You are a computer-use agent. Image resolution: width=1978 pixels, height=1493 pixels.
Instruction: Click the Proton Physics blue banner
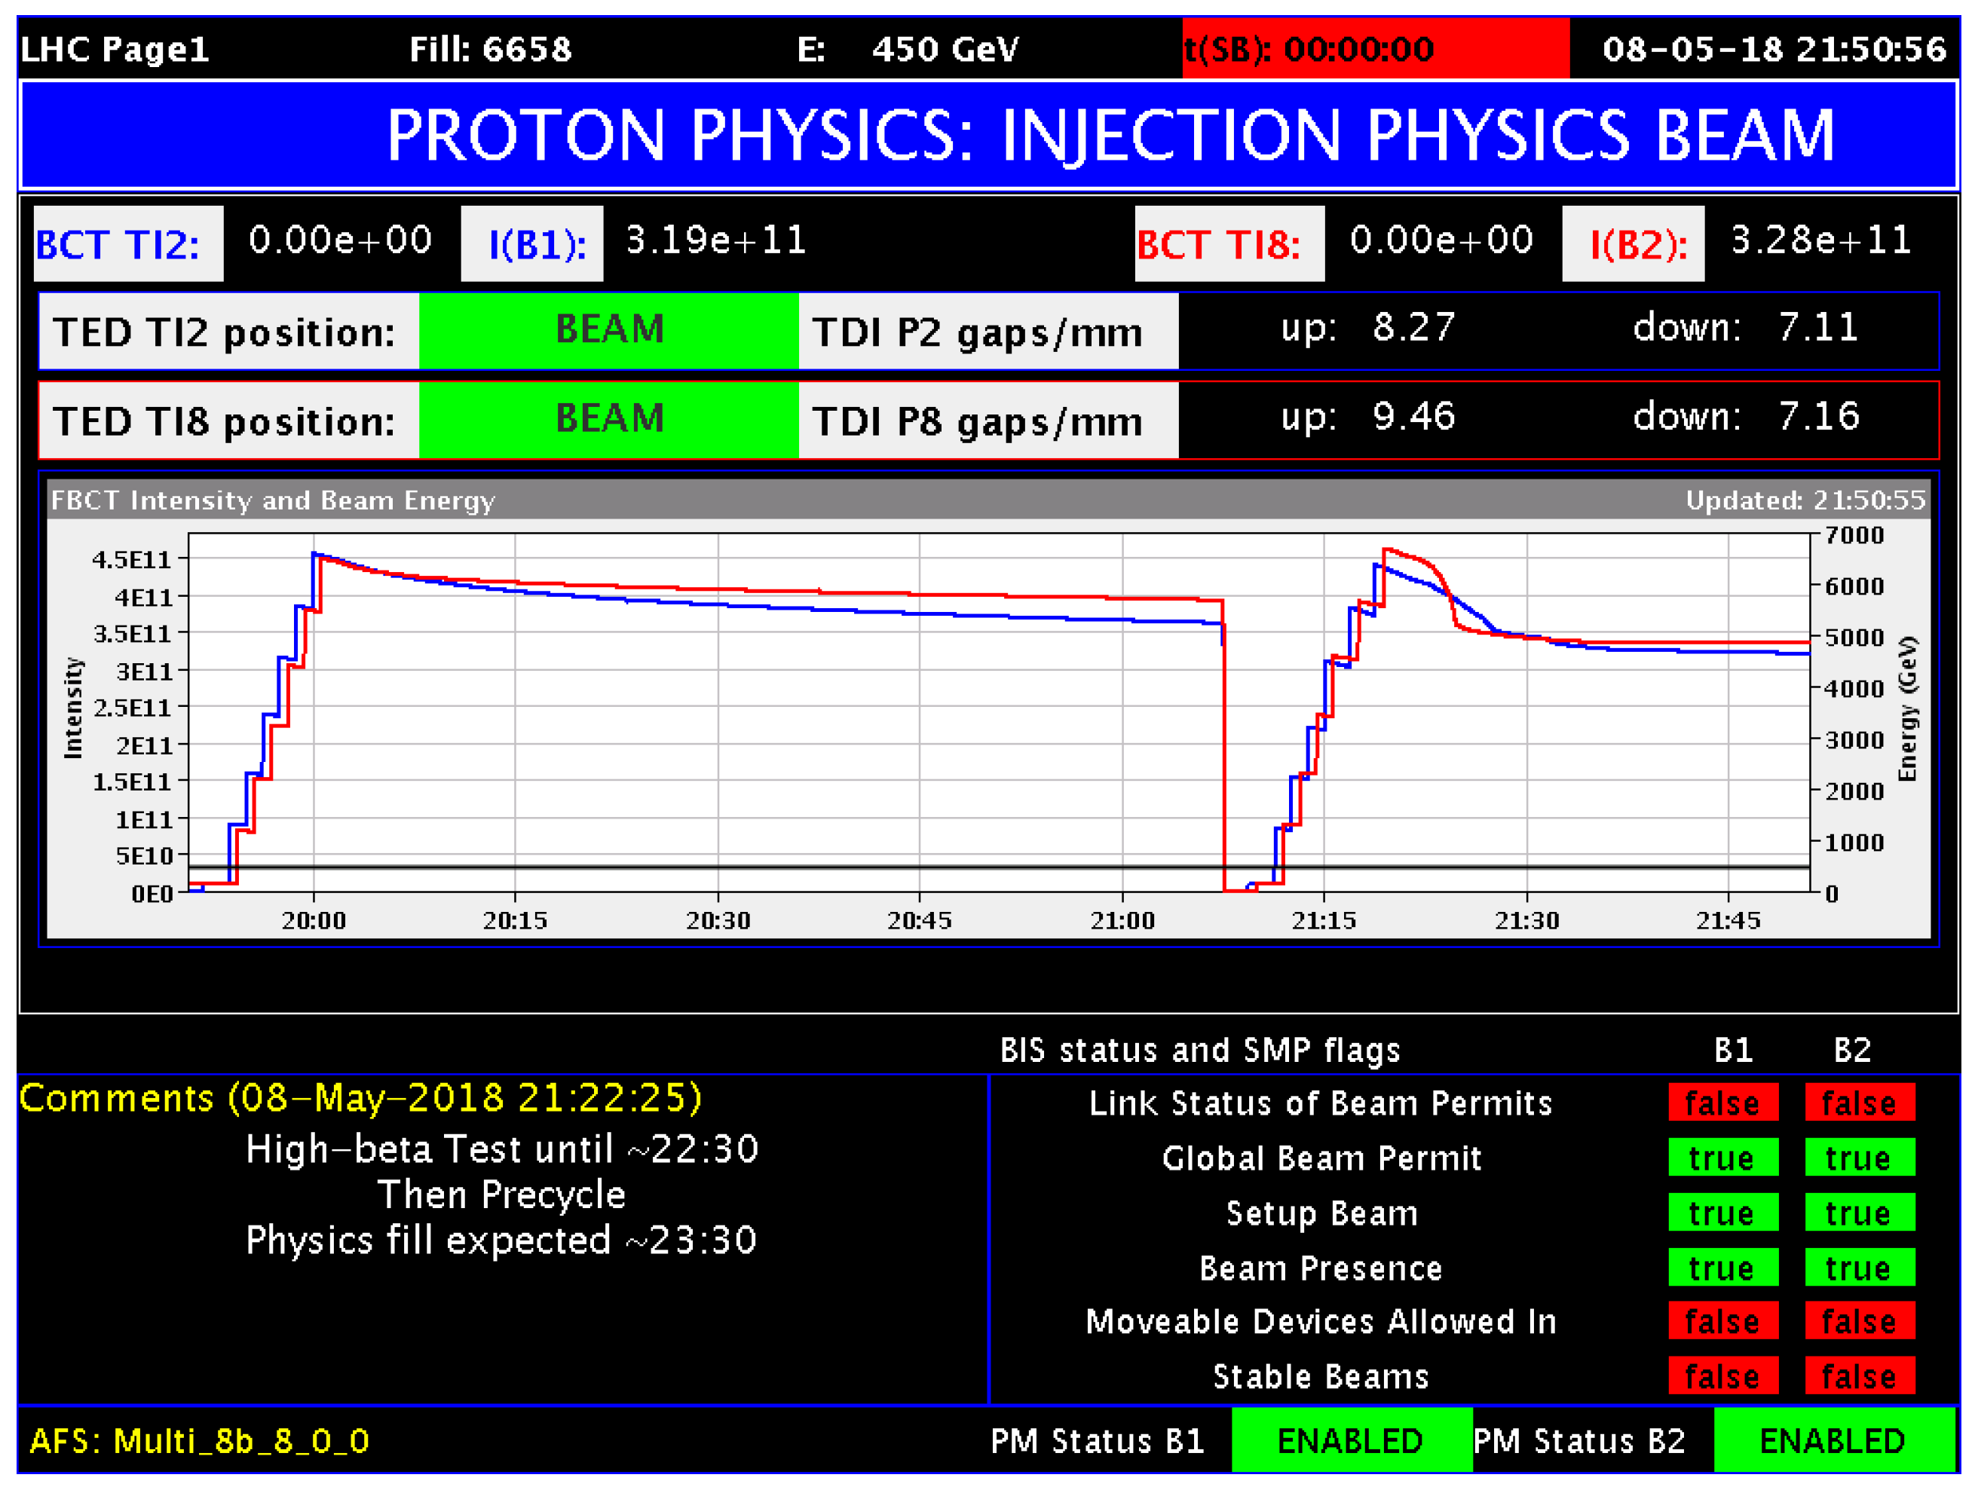tap(989, 135)
